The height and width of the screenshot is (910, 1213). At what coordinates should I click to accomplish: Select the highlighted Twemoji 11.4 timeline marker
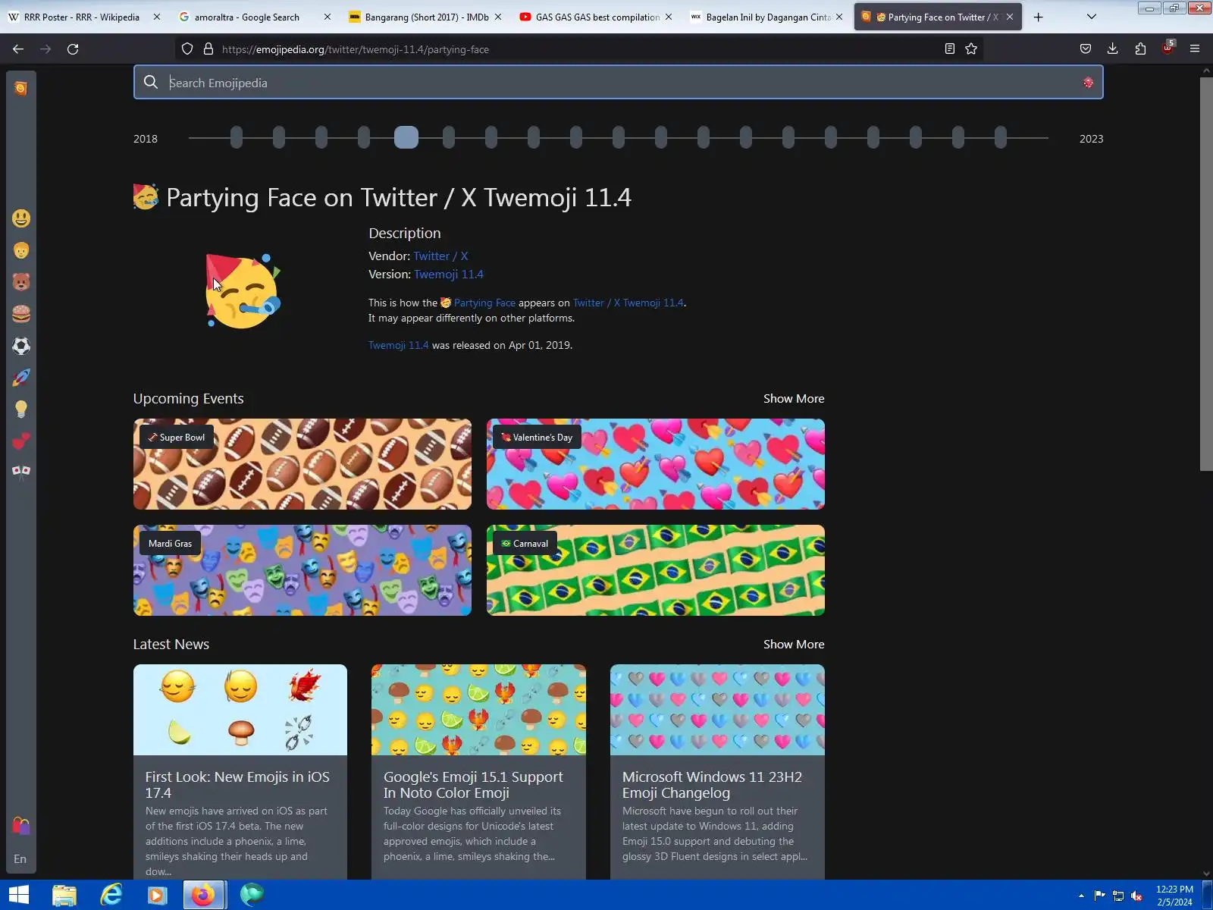[406, 137]
